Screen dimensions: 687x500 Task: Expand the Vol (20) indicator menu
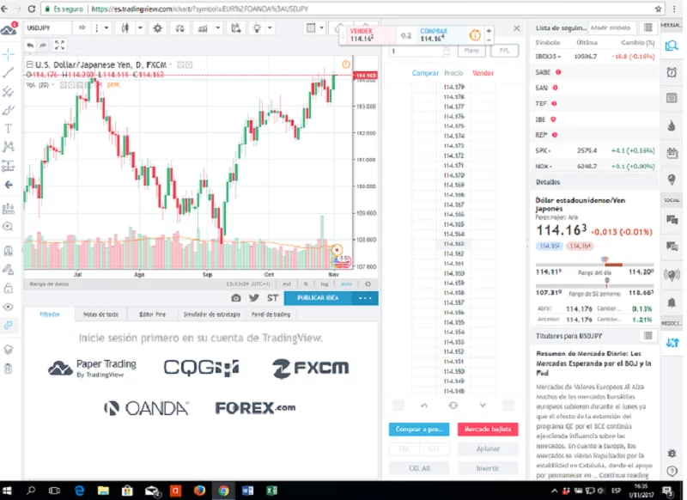coord(52,85)
